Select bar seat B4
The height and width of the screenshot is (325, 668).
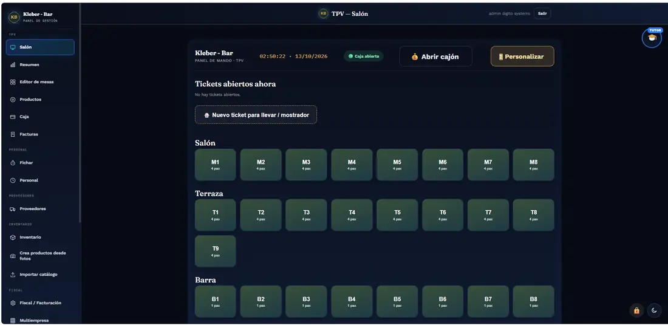pyautogui.click(x=352, y=301)
